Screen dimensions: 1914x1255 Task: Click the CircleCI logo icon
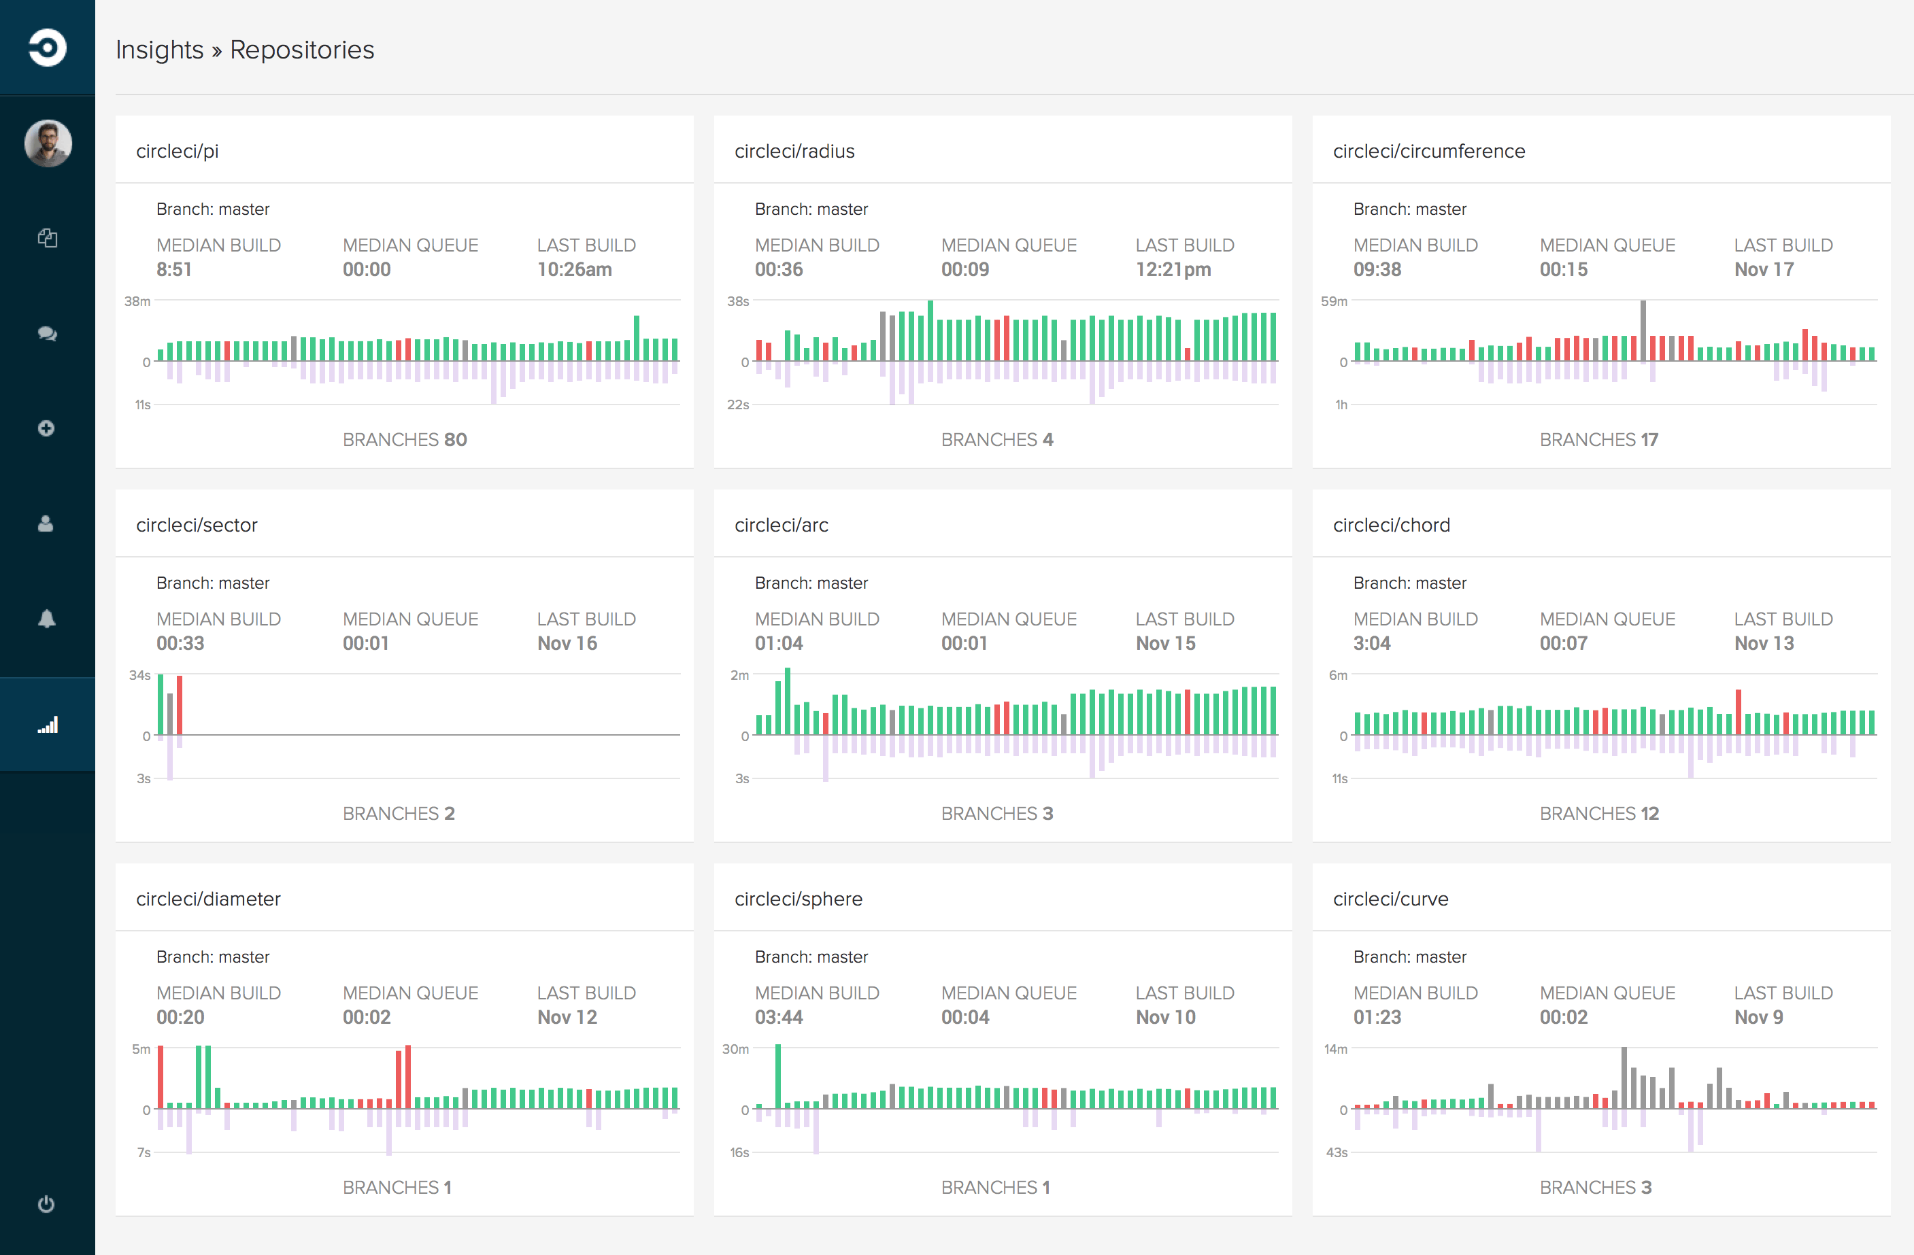tap(48, 48)
